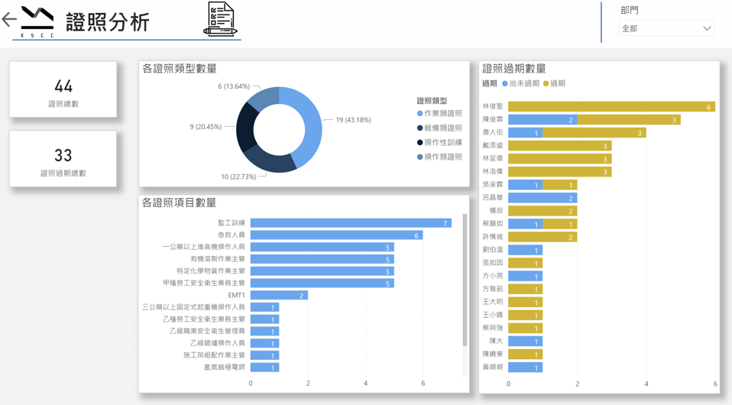The width and height of the screenshot is (732, 405).
Task: Click 吳承霖's blue not-expired bar
Action: 525,185
